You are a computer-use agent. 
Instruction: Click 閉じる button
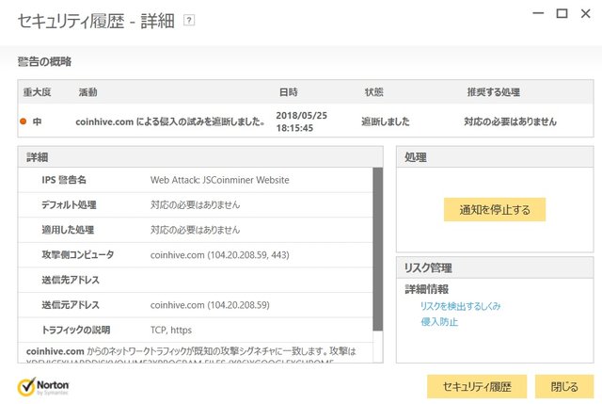[564, 386]
